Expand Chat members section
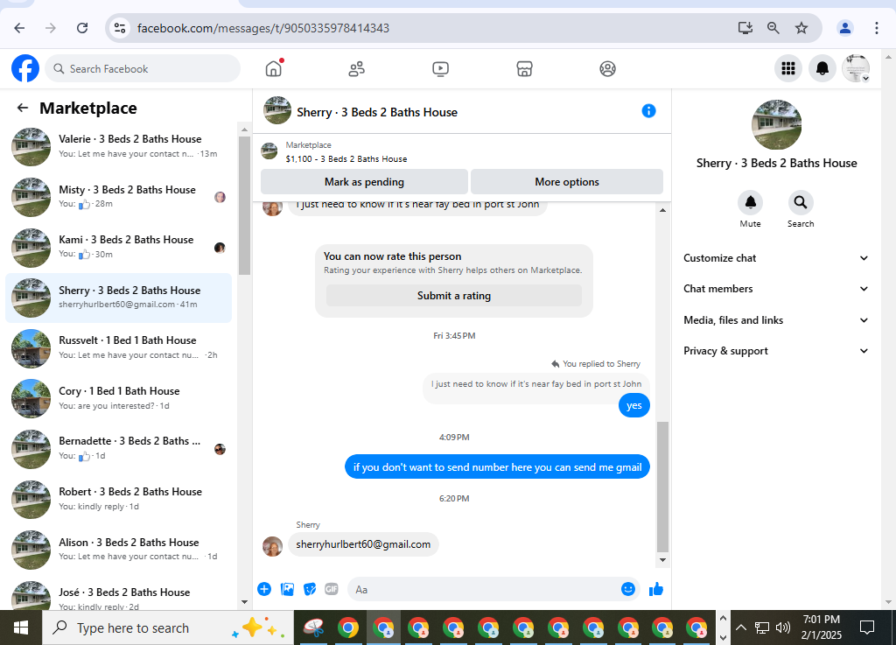The image size is (896, 645). (x=776, y=289)
